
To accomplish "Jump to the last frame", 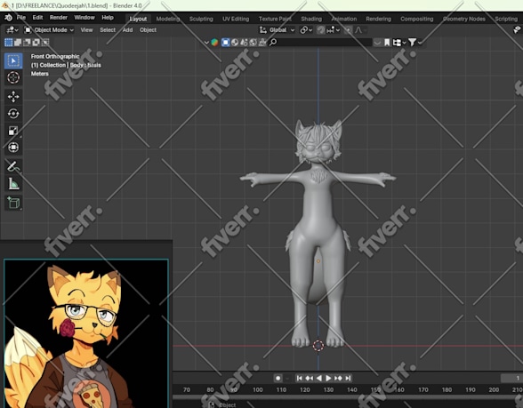I will pyautogui.click(x=348, y=379).
